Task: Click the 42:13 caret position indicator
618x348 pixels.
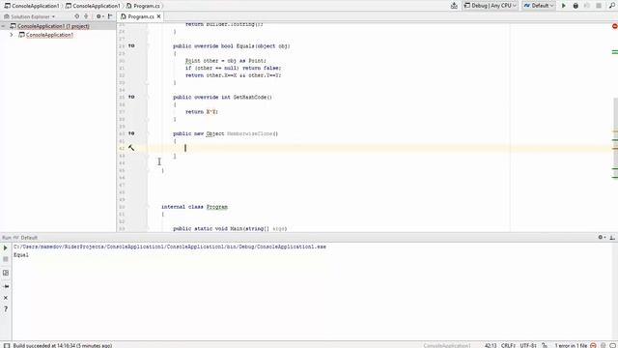Action: [x=491, y=346]
